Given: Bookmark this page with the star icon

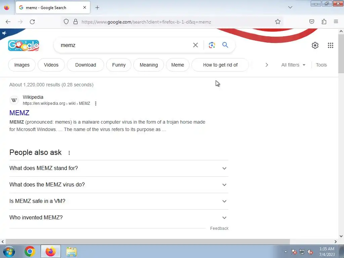Looking at the screenshot, I should tap(278, 22).
